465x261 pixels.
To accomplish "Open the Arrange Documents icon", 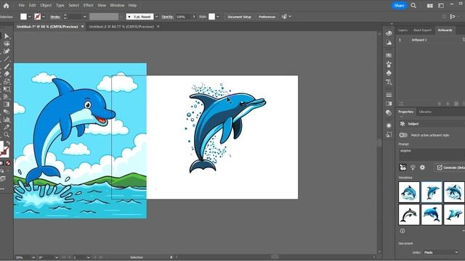I will 429,6.
